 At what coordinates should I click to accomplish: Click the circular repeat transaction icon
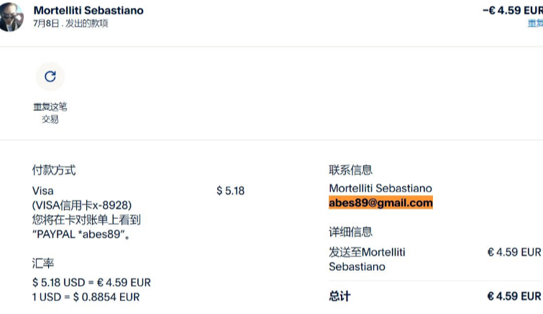click(50, 76)
